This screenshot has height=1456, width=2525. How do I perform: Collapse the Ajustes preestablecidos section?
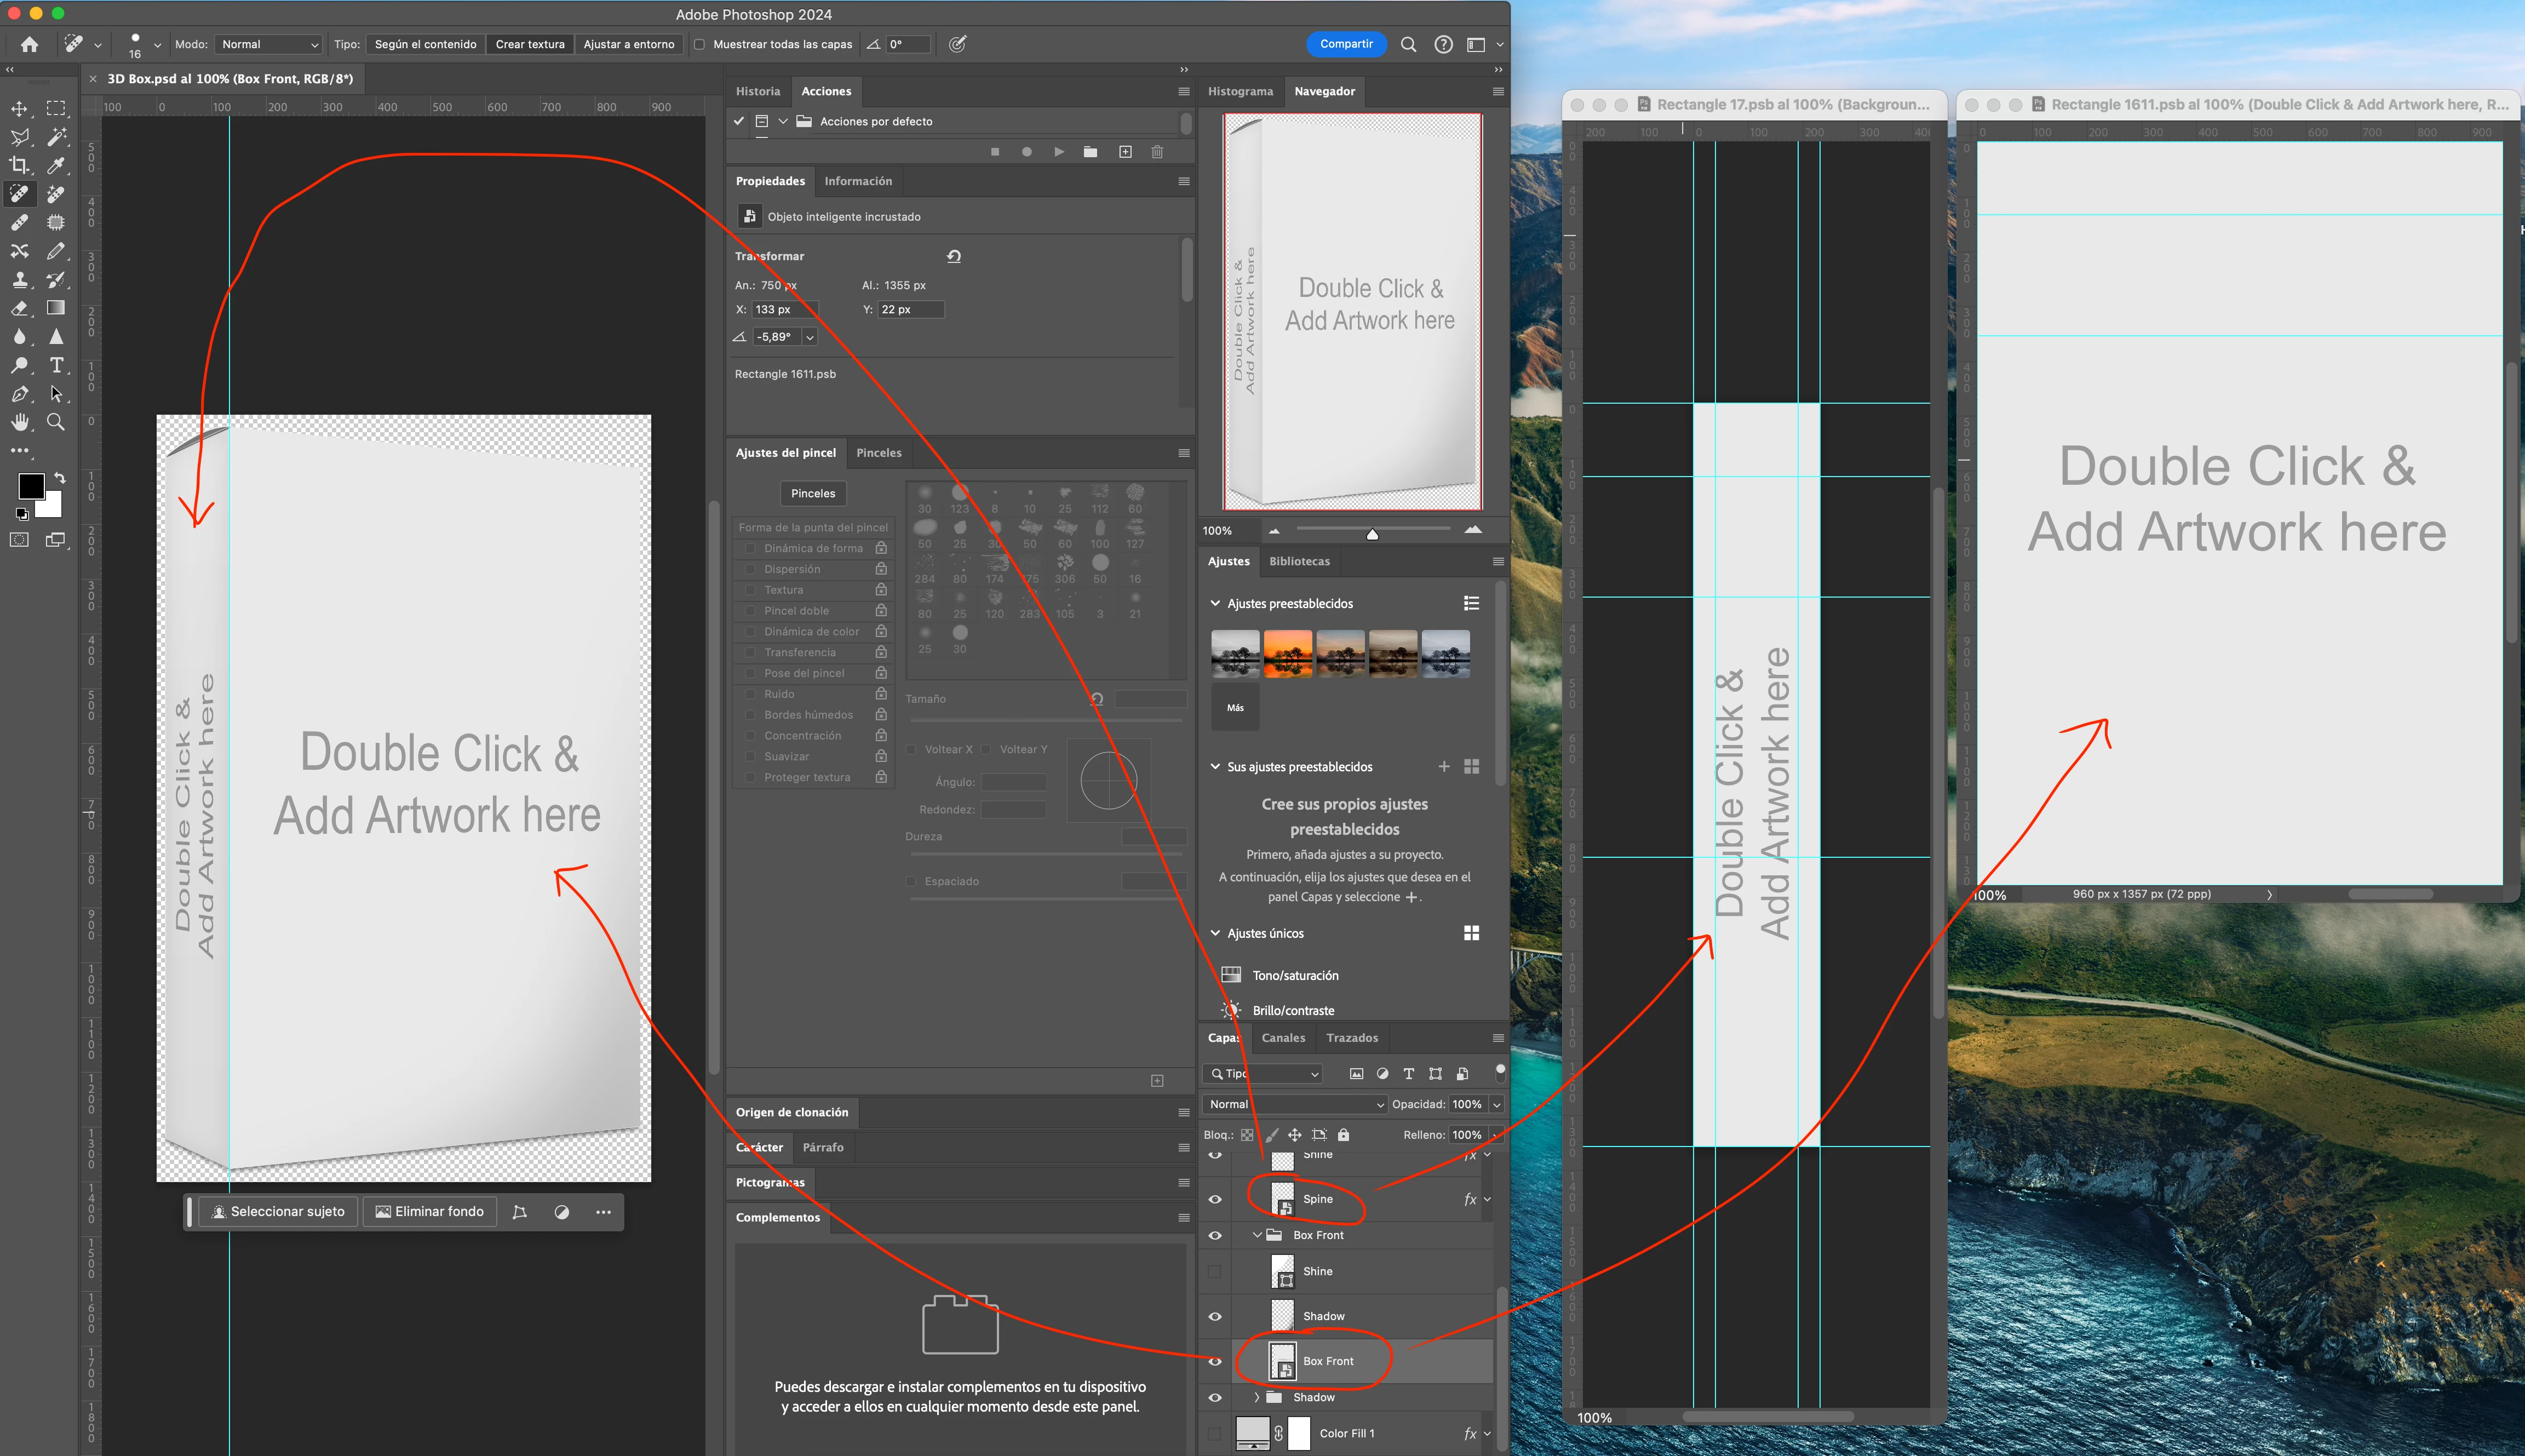coord(1215,603)
